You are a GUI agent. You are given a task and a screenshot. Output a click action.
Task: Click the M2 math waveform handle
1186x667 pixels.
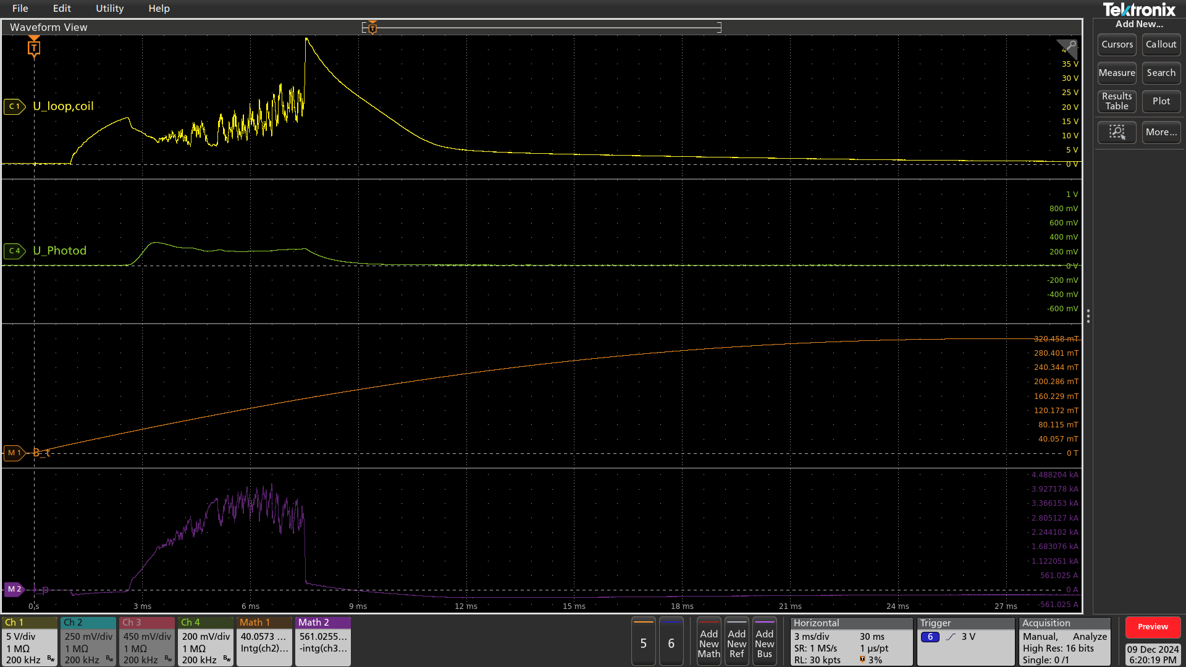tap(14, 589)
